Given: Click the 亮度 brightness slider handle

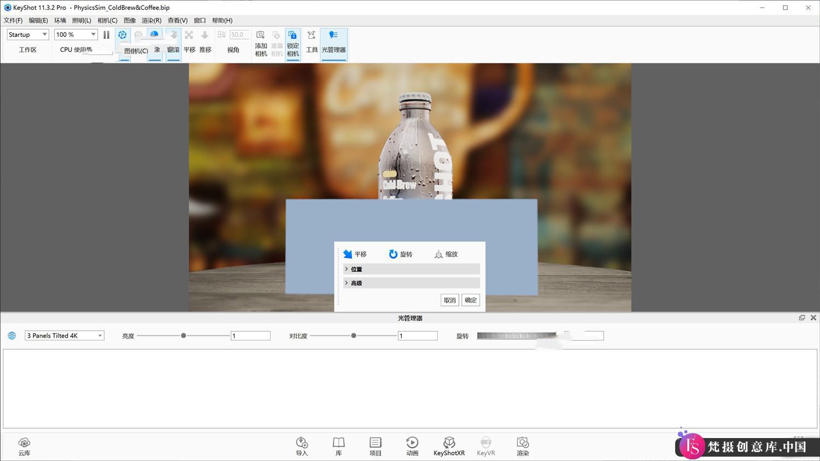Looking at the screenshot, I should pyautogui.click(x=183, y=335).
